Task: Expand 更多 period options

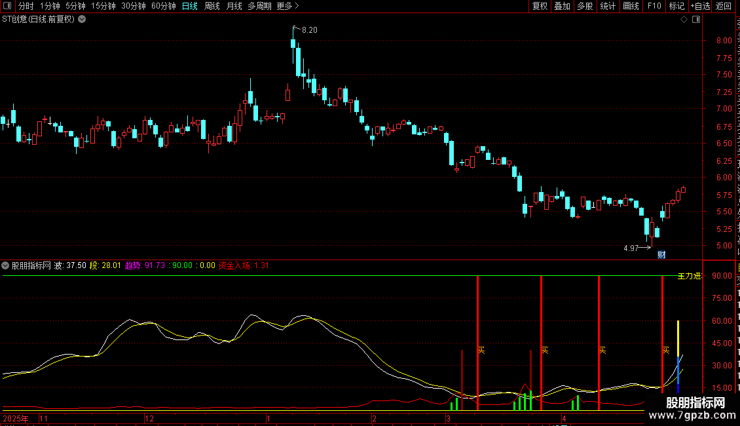Action: (288, 6)
